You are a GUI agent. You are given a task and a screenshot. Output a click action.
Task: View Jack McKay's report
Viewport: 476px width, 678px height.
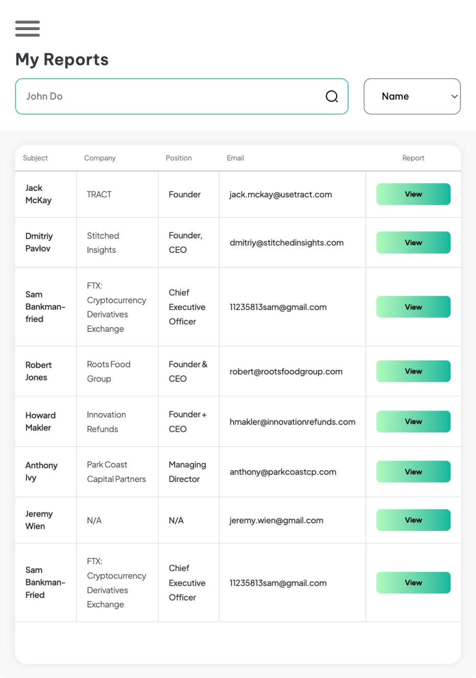pos(413,194)
